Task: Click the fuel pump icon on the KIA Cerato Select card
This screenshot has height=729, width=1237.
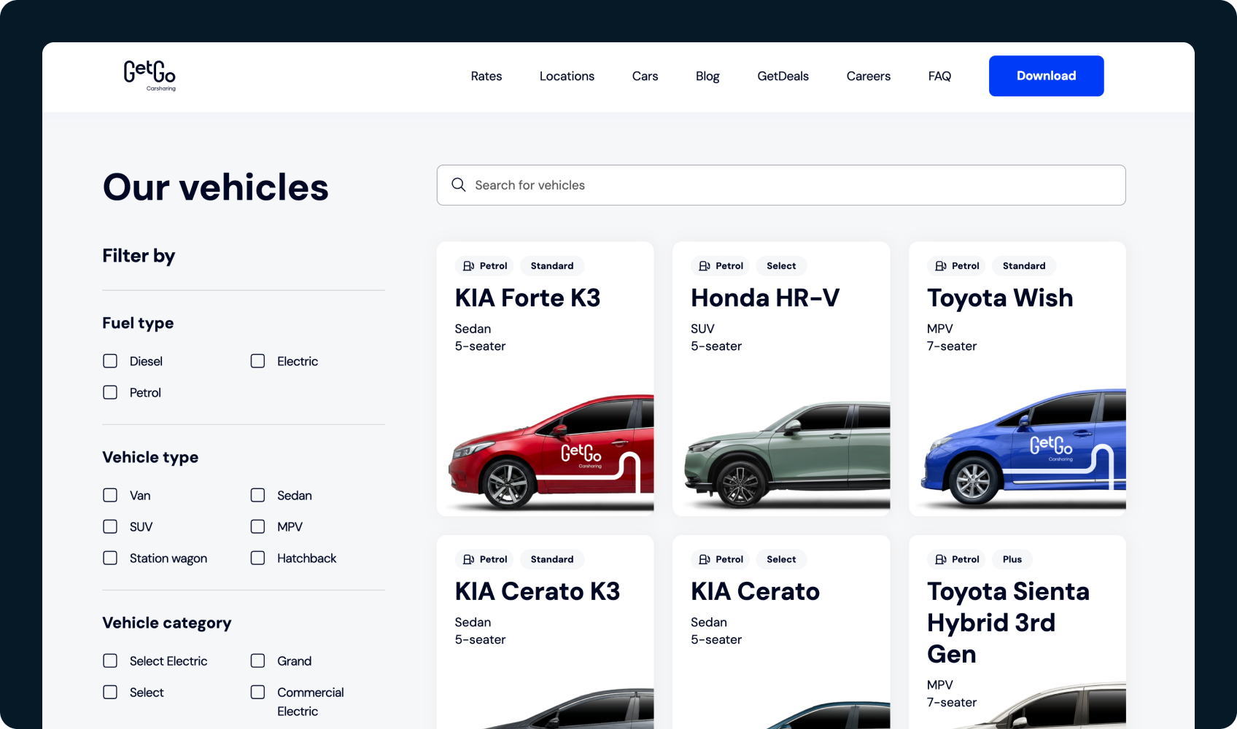Action: click(x=705, y=559)
